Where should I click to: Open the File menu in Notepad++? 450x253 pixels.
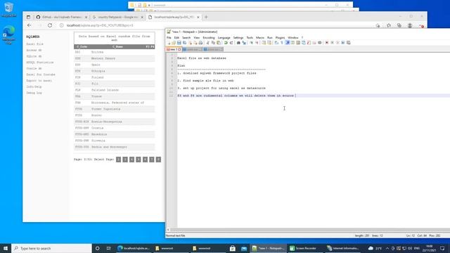[169, 37]
